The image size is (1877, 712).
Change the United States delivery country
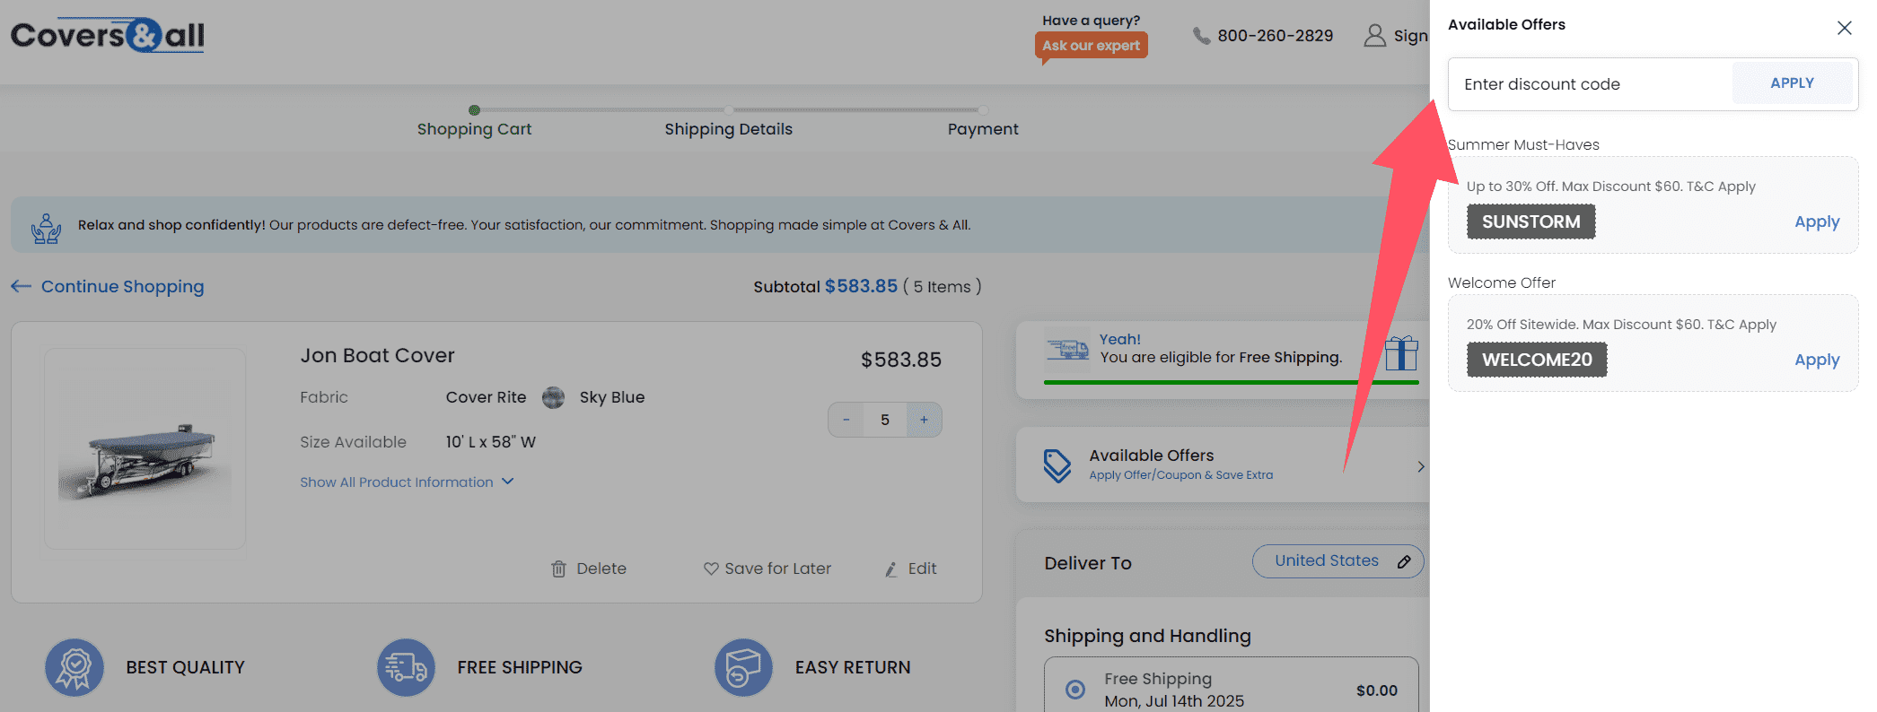tap(1338, 561)
